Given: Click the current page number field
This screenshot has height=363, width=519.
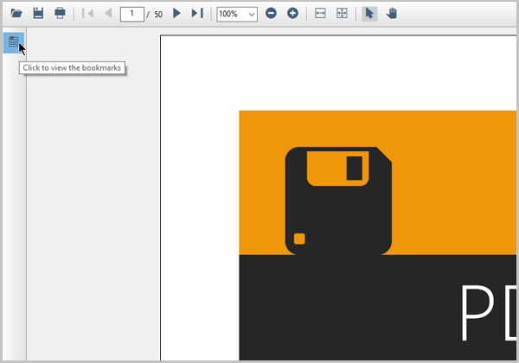Looking at the screenshot, I should pyautogui.click(x=132, y=14).
